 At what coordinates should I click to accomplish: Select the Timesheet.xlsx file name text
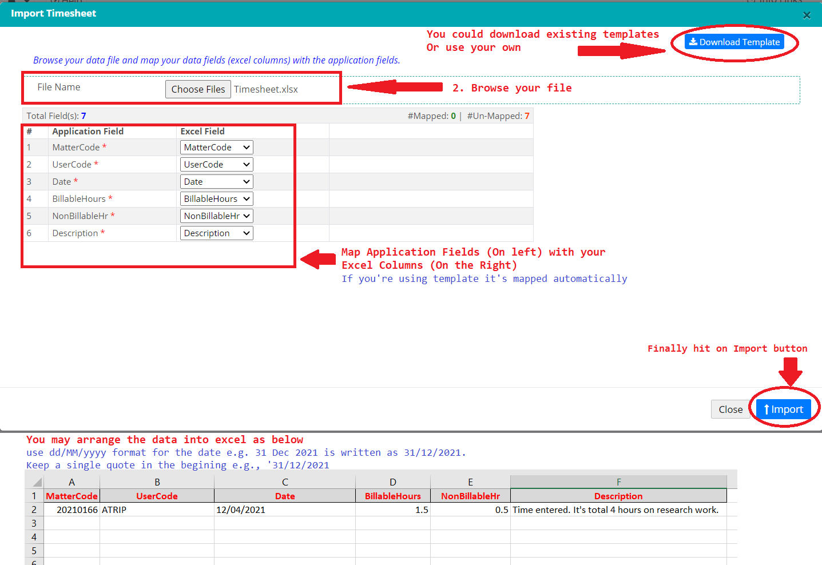pos(266,89)
